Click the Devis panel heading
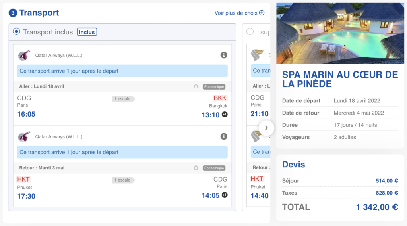407x226 pixels. point(294,164)
